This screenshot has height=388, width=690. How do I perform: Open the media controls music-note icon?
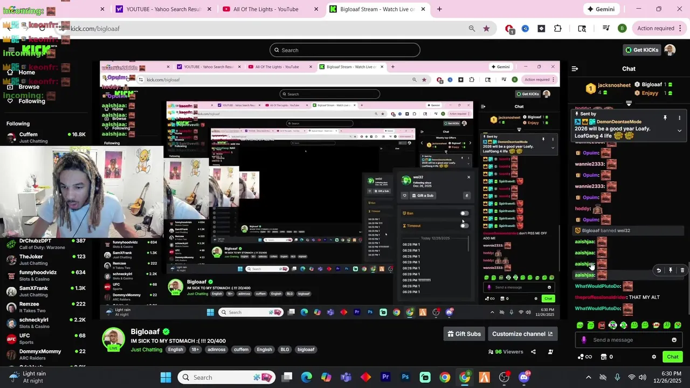tap(606, 29)
